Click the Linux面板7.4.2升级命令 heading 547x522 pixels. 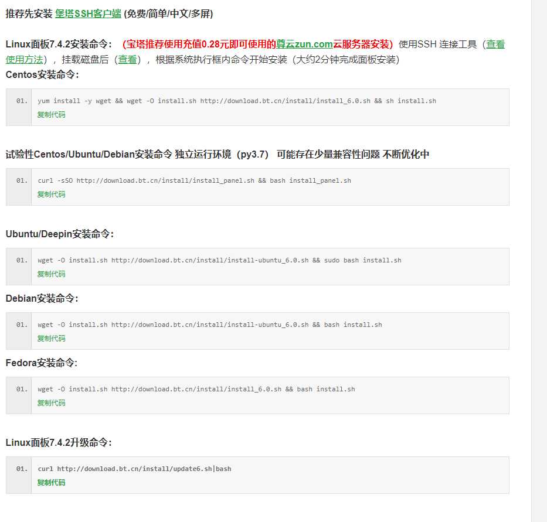coord(59,442)
